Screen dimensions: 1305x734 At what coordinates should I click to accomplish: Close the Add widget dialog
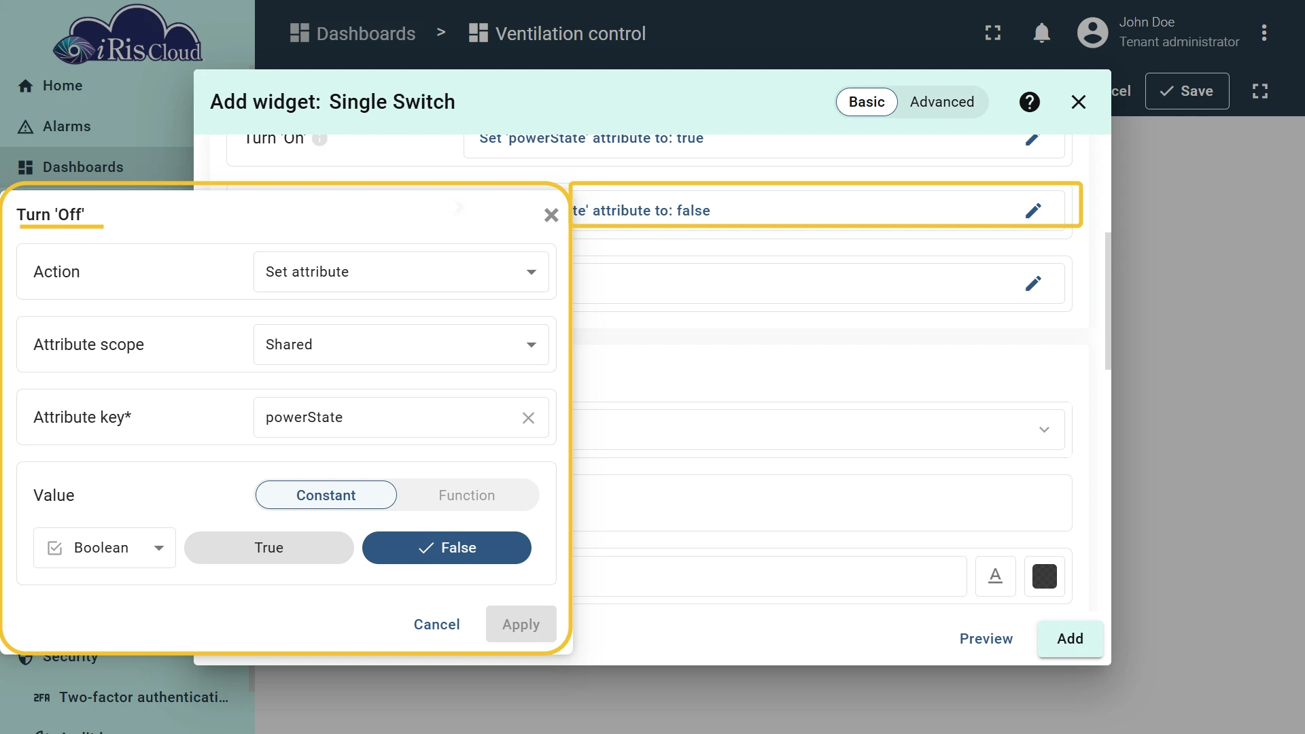1078,102
